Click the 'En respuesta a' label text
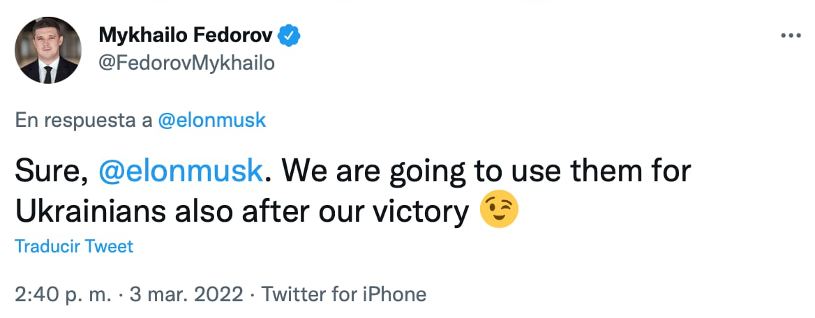The image size is (815, 318). point(84,120)
